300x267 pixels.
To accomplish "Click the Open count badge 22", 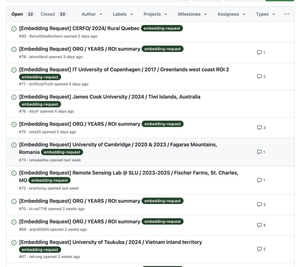I will [30, 14].
